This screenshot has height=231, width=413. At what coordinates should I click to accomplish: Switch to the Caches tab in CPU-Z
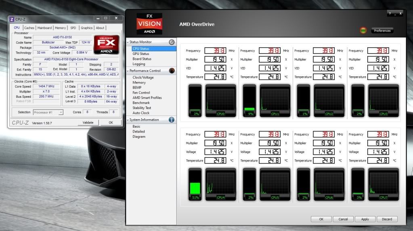point(29,28)
